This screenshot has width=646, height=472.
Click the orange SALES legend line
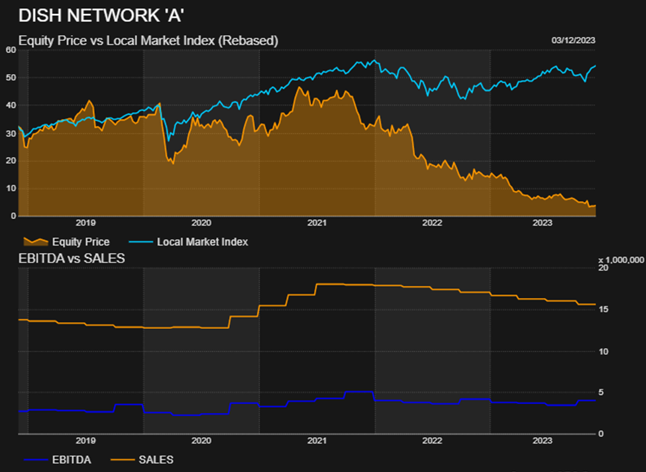click(123, 459)
